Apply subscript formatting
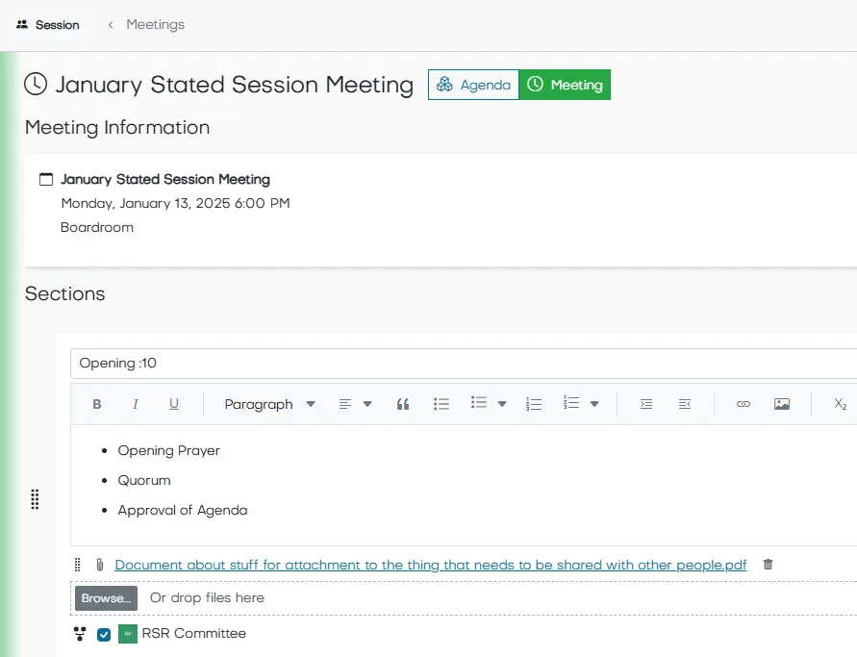This screenshot has width=857, height=657. [840, 404]
